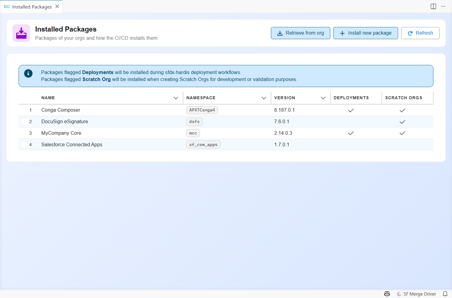Viewport: 452px width, 298px height.
Task: Select the MyCompany Core package name
Action: pyautogui.click(x=61, y=133)
